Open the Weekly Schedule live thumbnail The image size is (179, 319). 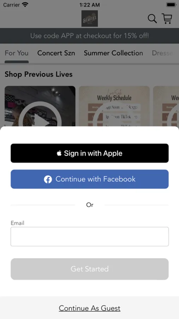coord(114,106)
